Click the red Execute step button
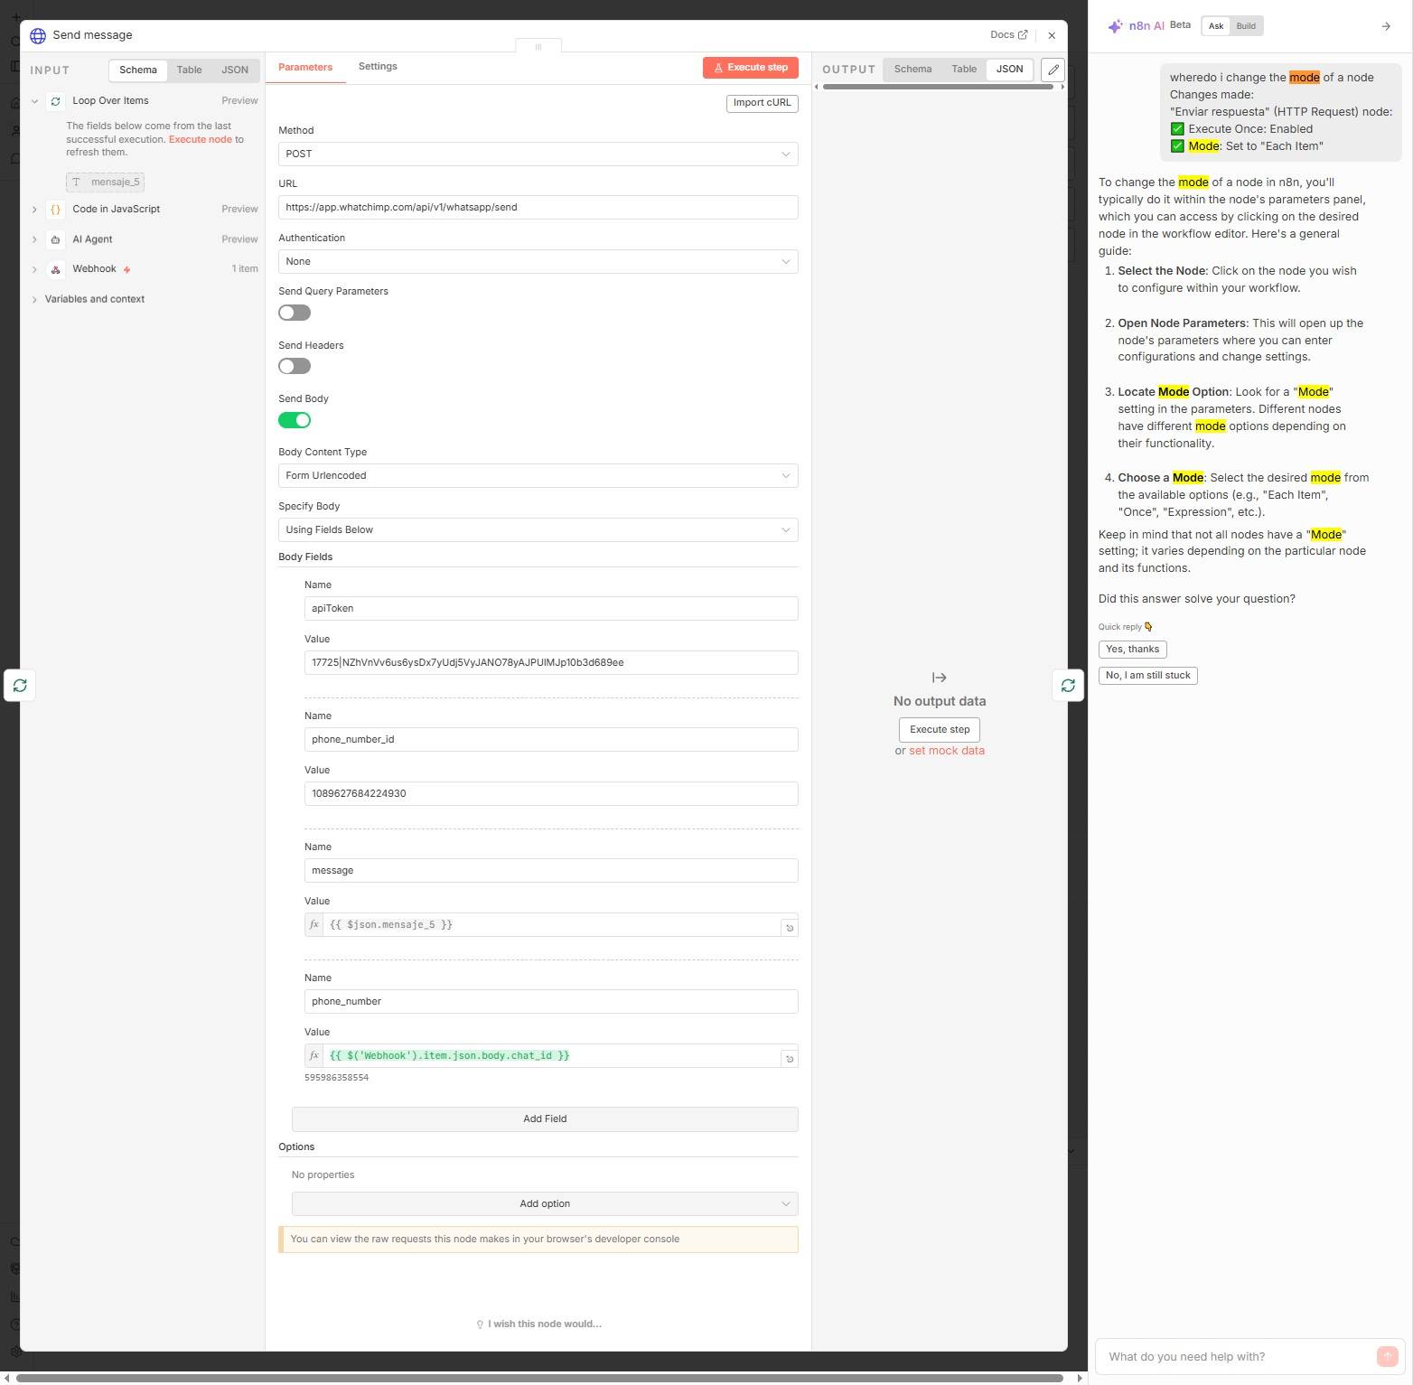The image size is (1413, 1385). tap(751, 68)
